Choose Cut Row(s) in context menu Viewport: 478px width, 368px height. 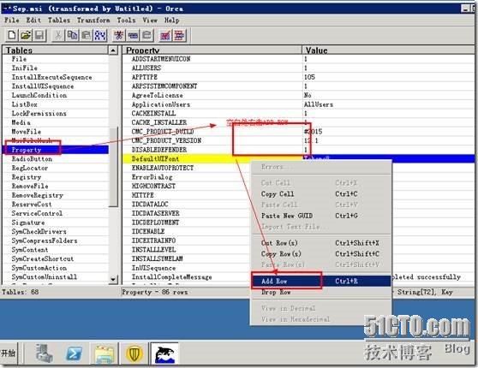320,243
